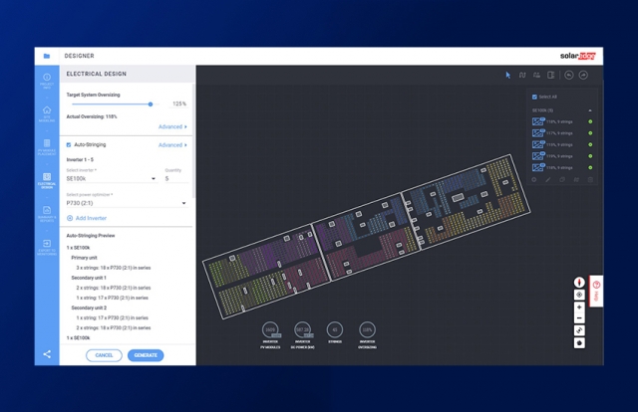Click the undo arrow button
Image resolution: width=638 pixels, height=412 pixels.
click(569, 75)
